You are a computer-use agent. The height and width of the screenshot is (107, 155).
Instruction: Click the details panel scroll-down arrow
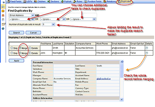122,99
